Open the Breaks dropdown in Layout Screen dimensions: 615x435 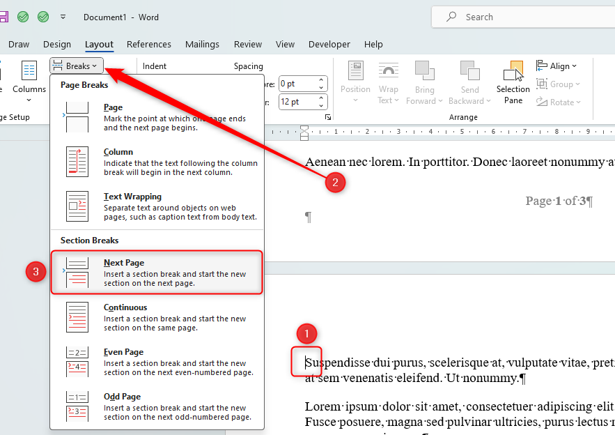77,66
